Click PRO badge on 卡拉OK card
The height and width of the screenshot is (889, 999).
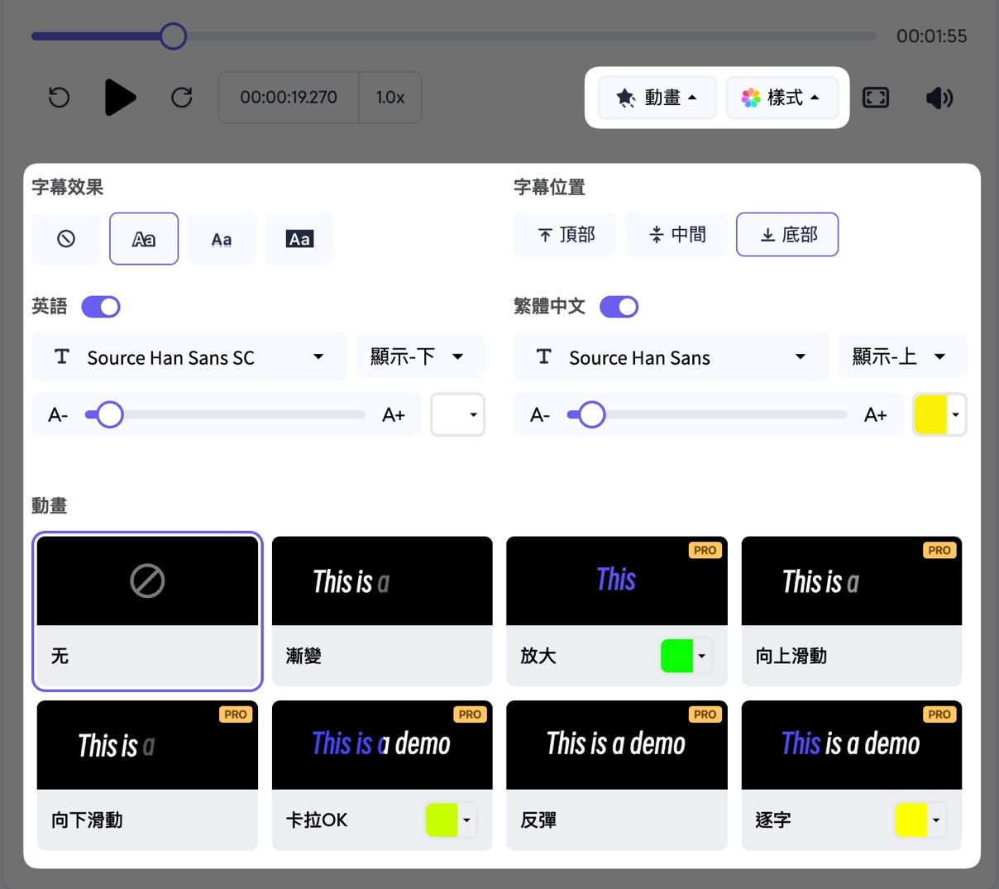point(470,715)
